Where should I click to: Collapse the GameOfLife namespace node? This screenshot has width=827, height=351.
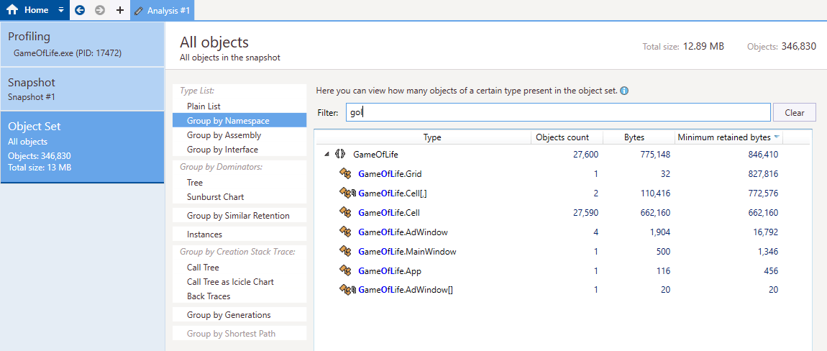(326, 154)
